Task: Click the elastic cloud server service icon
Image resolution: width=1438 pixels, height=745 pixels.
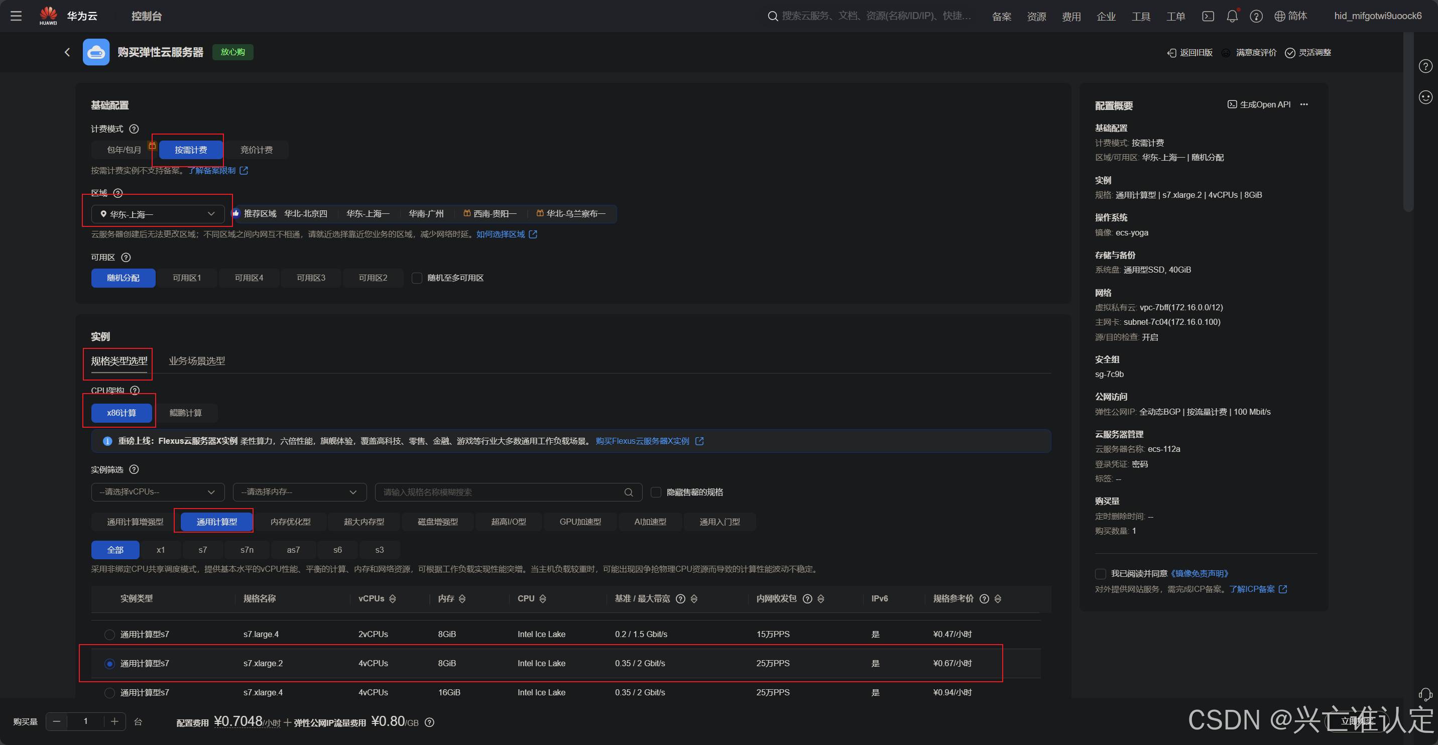Action: click(96, 52)
